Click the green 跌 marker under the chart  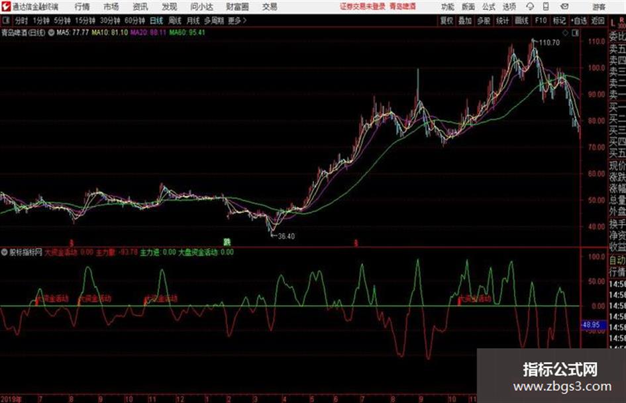coord(227,242)
